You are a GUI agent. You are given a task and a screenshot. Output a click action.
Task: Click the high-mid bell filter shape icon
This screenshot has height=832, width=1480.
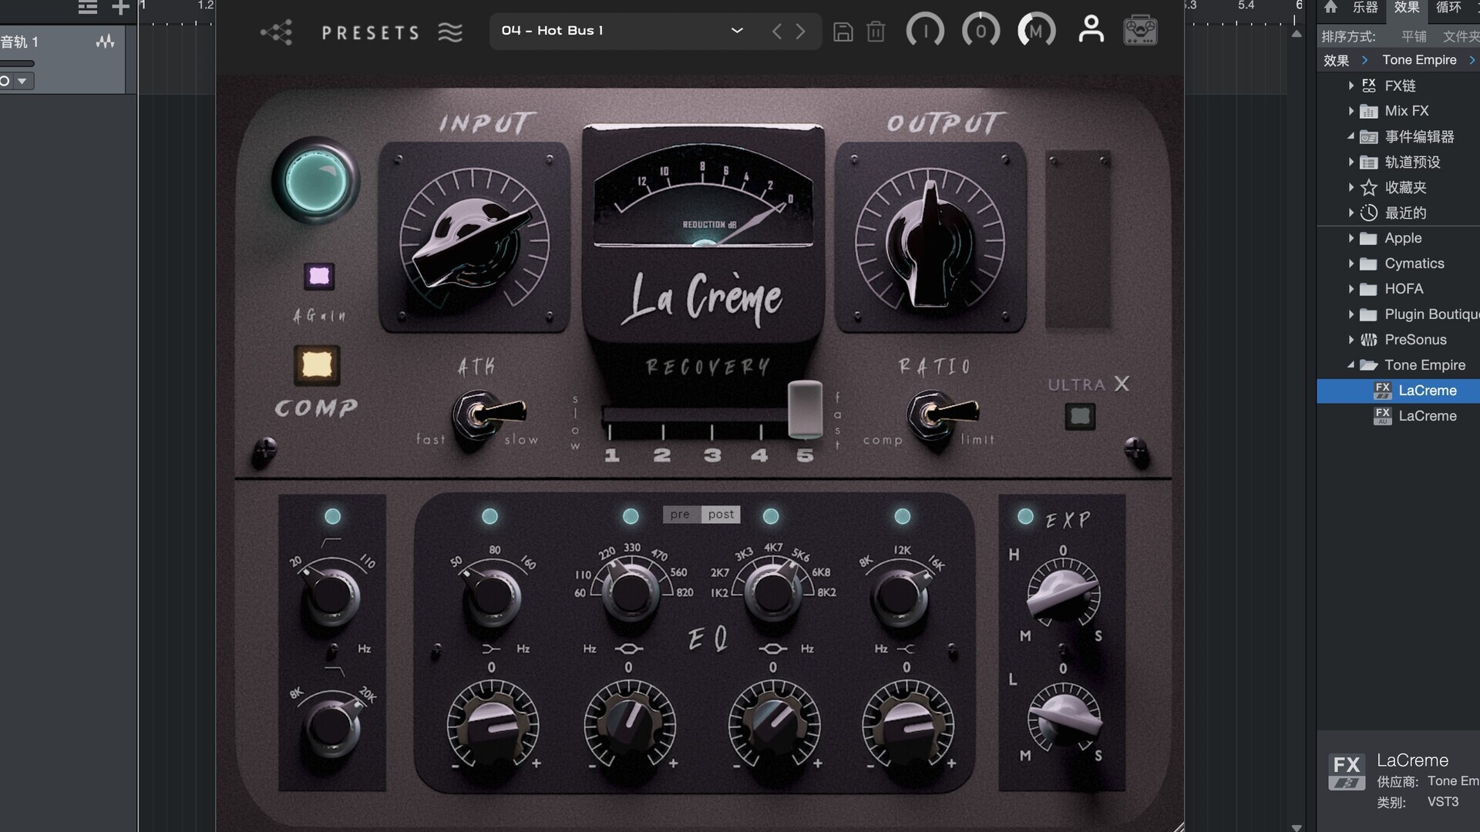(772, 649)
